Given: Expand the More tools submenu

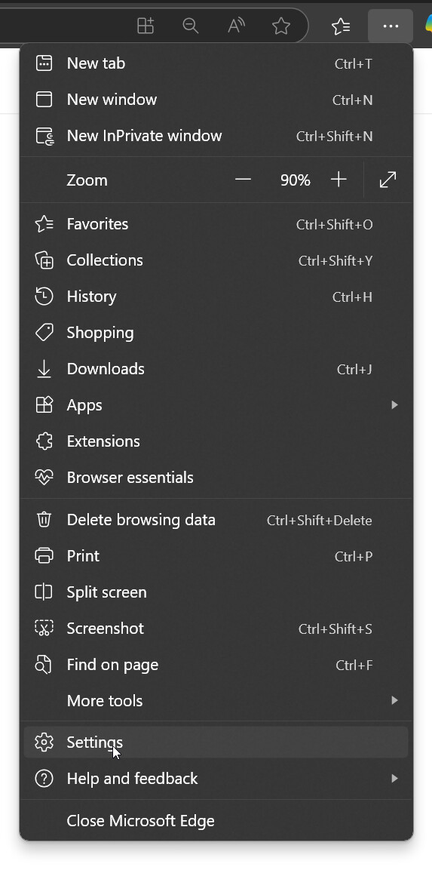Looking at the screenshot, I should pos(216,701).
